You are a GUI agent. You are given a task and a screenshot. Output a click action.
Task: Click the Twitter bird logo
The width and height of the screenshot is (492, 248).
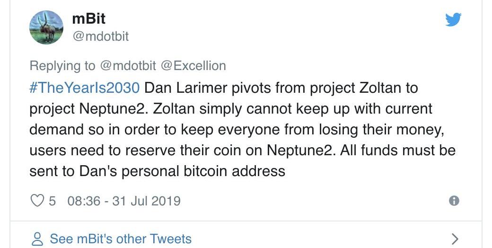click(453, 19)
